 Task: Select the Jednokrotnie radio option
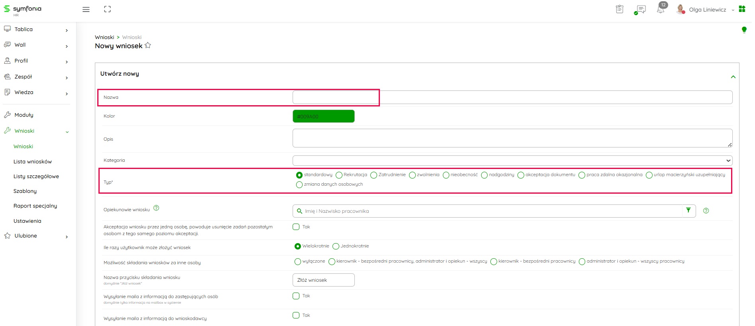coord(336,246)
